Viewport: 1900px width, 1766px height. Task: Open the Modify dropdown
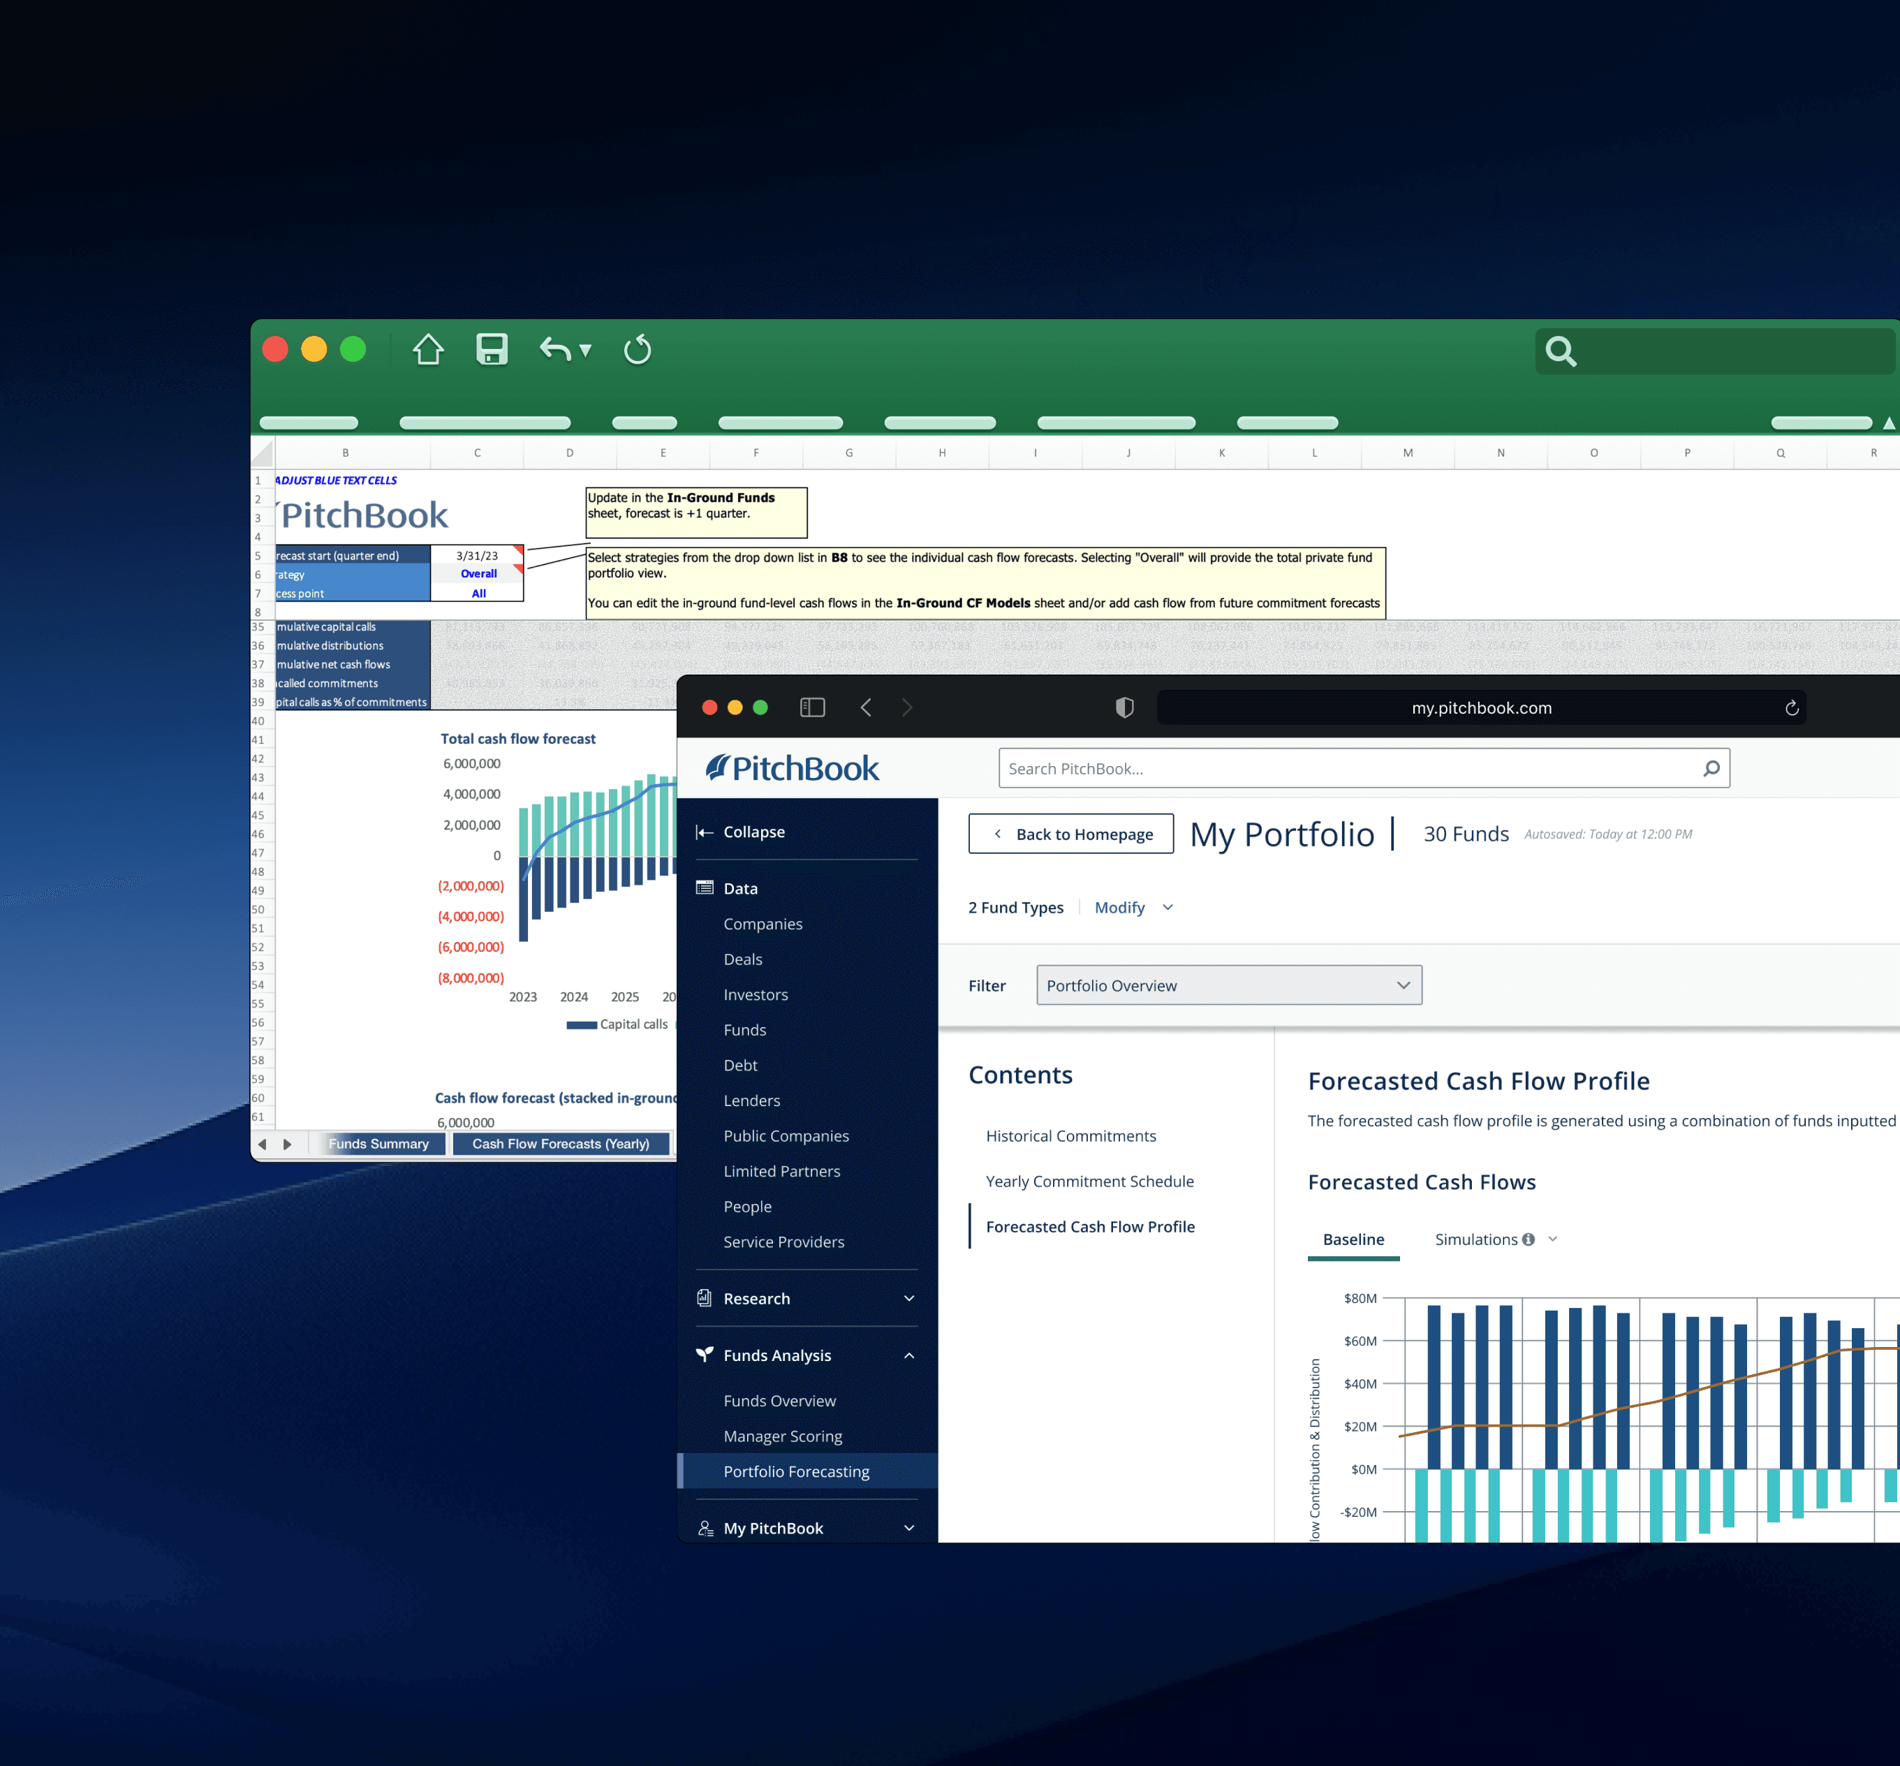point(1133,908)
